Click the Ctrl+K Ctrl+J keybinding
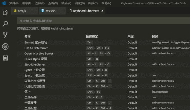The height and width of the screenshot is (110, 190). (x=99, y=103)
